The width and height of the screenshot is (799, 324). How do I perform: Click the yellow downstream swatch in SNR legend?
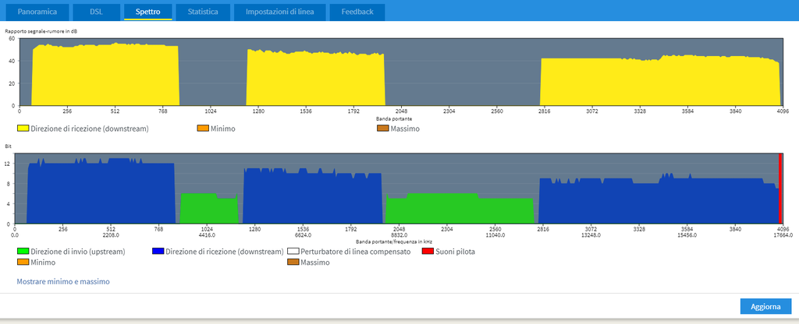(x=23, y=128)
